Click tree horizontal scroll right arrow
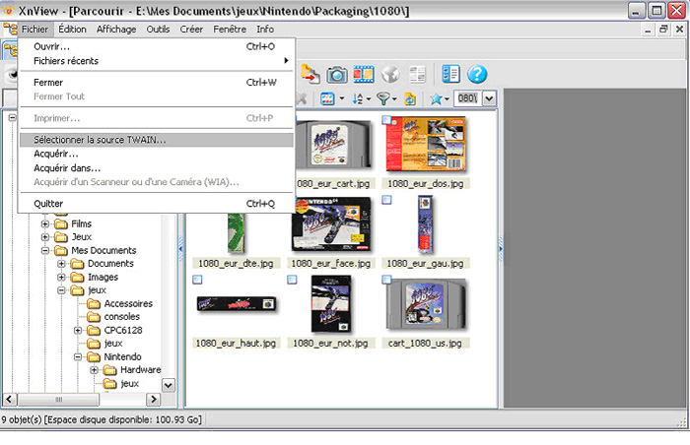 pos(153,400)
